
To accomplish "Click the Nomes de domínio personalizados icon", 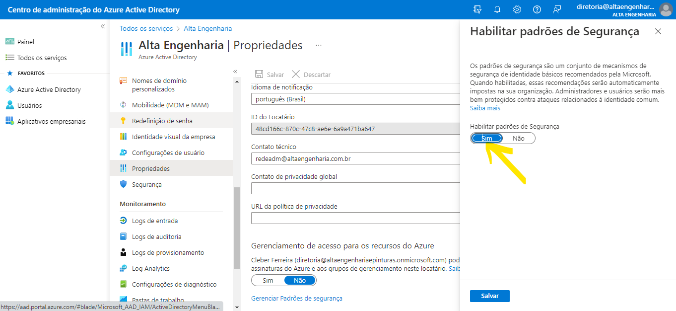I will click(x=124, y=80).
